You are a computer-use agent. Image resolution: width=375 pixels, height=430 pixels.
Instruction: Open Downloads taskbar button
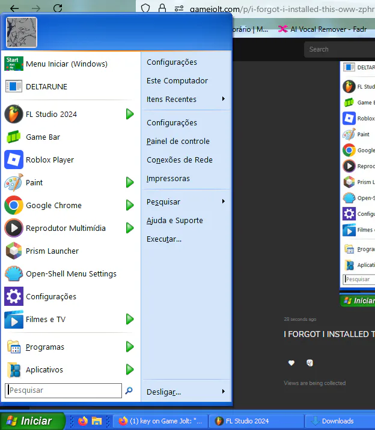(340, 421)
